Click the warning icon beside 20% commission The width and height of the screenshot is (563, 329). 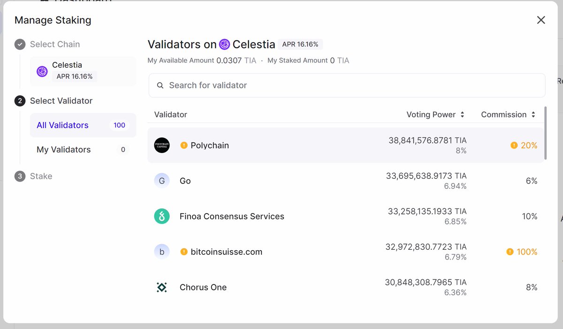click(x=514, y=145)
